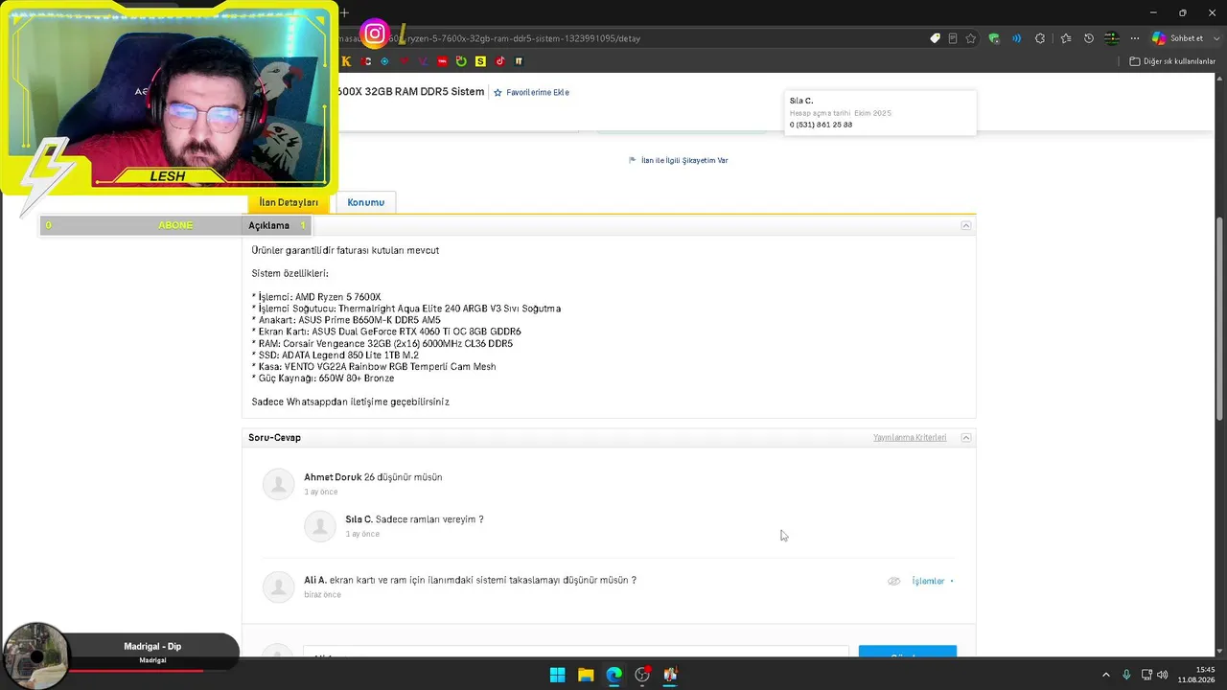Click reply text 'Sadece ramları vereyim ?'
Image resolution: width=1227 pixels, height=690 pixels.
point(429,519)
